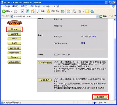Click the coregа logo
This screenshot has width=117, height=105.
[x=15, y=23]
